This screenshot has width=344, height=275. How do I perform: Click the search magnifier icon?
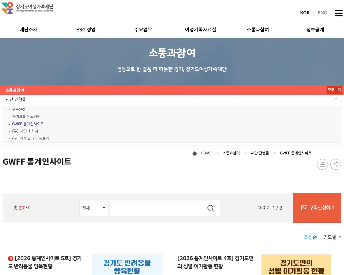click(211, 208)
